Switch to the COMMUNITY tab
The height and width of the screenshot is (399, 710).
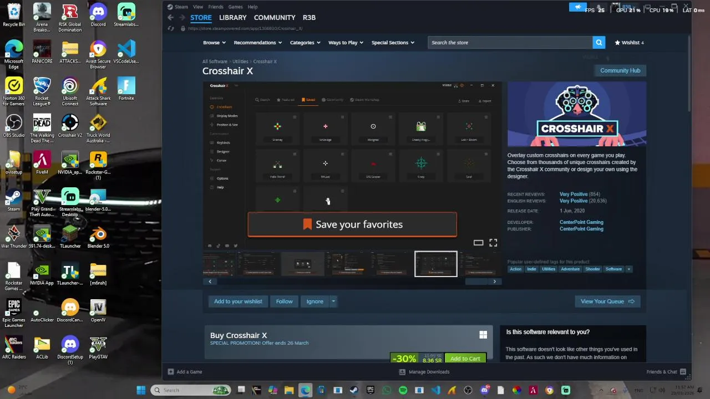275,18
